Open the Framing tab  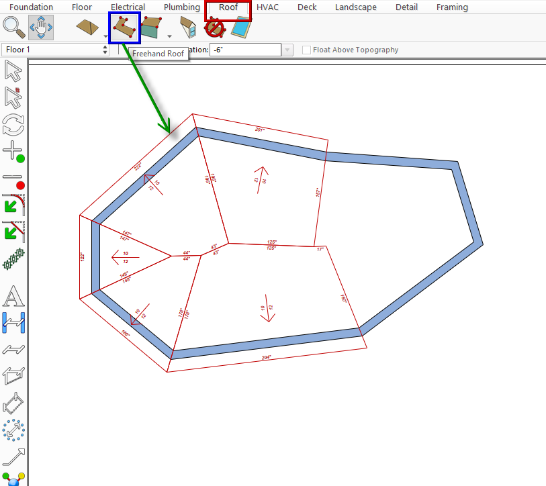[x=452, y=7]
